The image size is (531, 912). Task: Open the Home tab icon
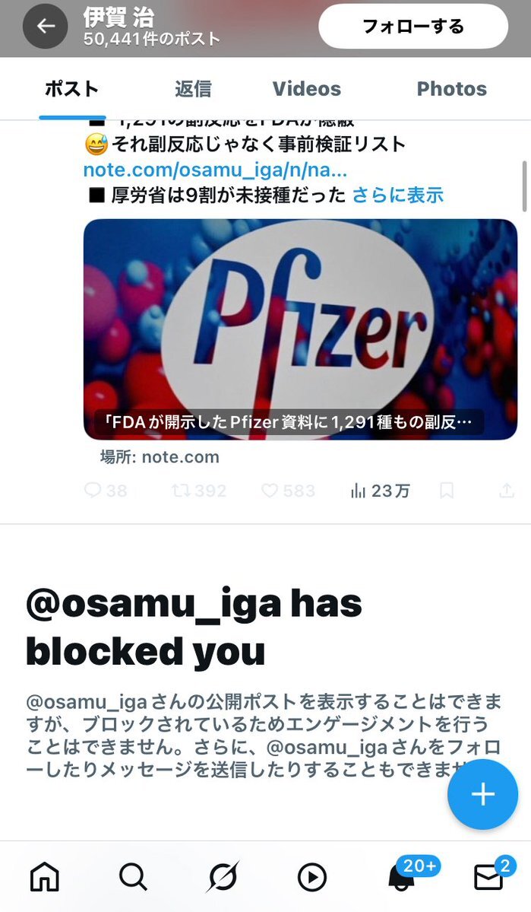[x=45, y=876]
